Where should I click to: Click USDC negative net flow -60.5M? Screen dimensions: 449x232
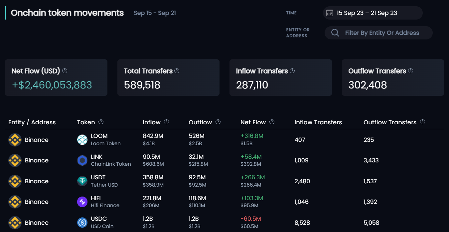tap(251, 219)
